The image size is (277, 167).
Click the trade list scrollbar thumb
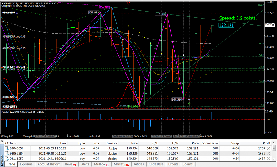click(x=274, y=148)
